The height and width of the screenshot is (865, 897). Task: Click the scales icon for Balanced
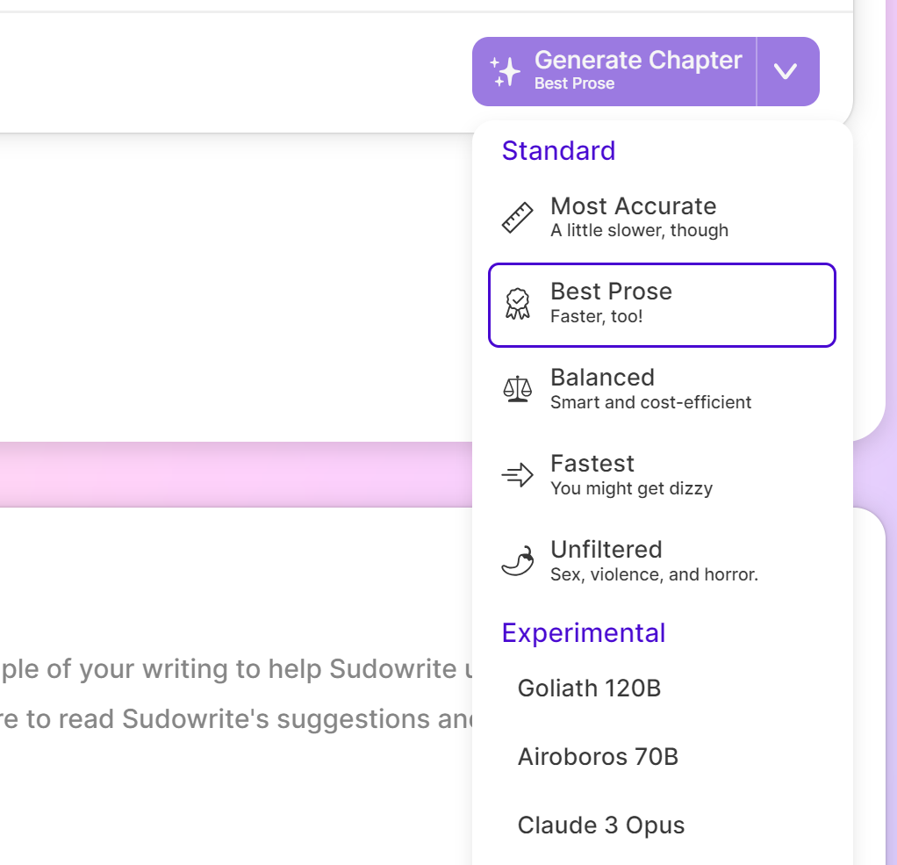click(x=517, y=389)
